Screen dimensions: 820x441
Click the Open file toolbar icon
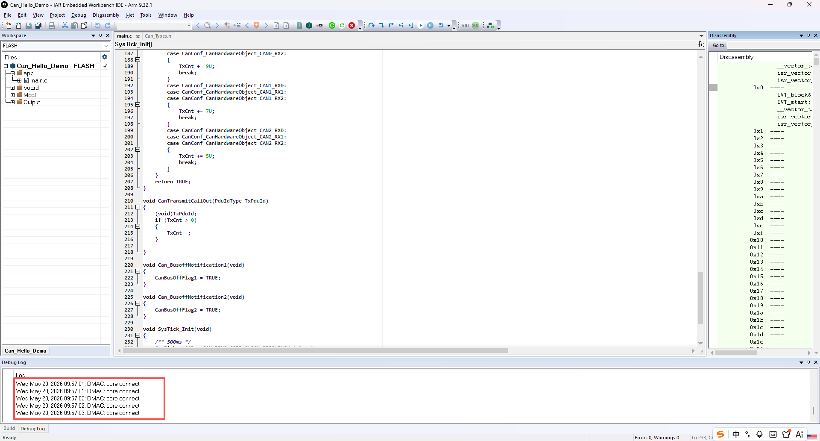click(x=18, y=26)
